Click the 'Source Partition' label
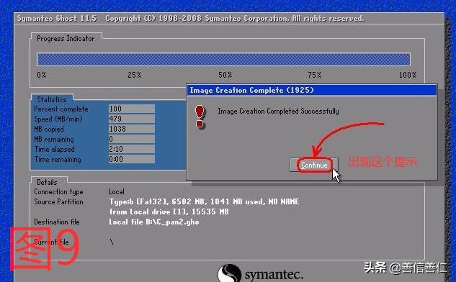456x282 pixels. pos(58,202)
